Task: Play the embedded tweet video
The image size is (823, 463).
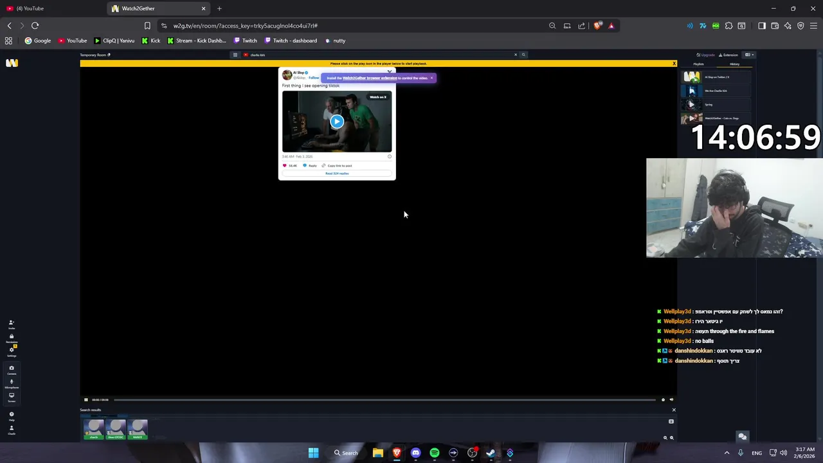Action: click(x=337, y=121)
